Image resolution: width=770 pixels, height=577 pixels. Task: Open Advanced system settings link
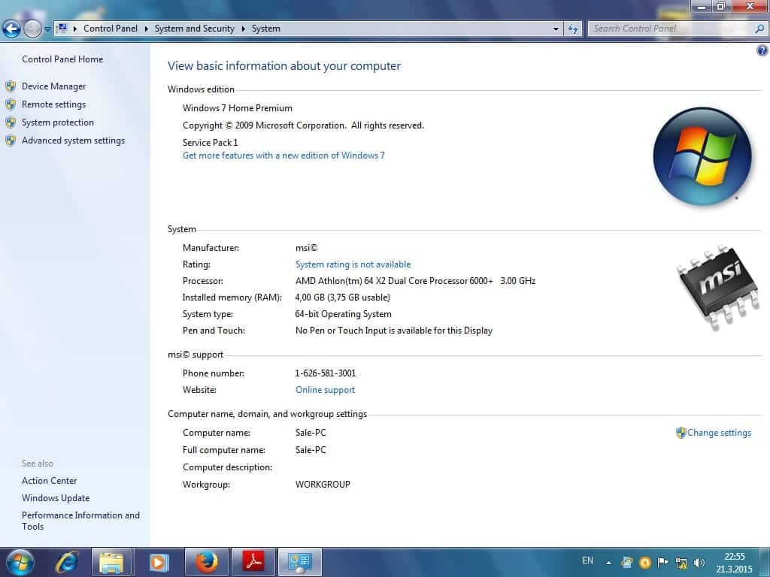pyautogui.click(x=73, y=140)
